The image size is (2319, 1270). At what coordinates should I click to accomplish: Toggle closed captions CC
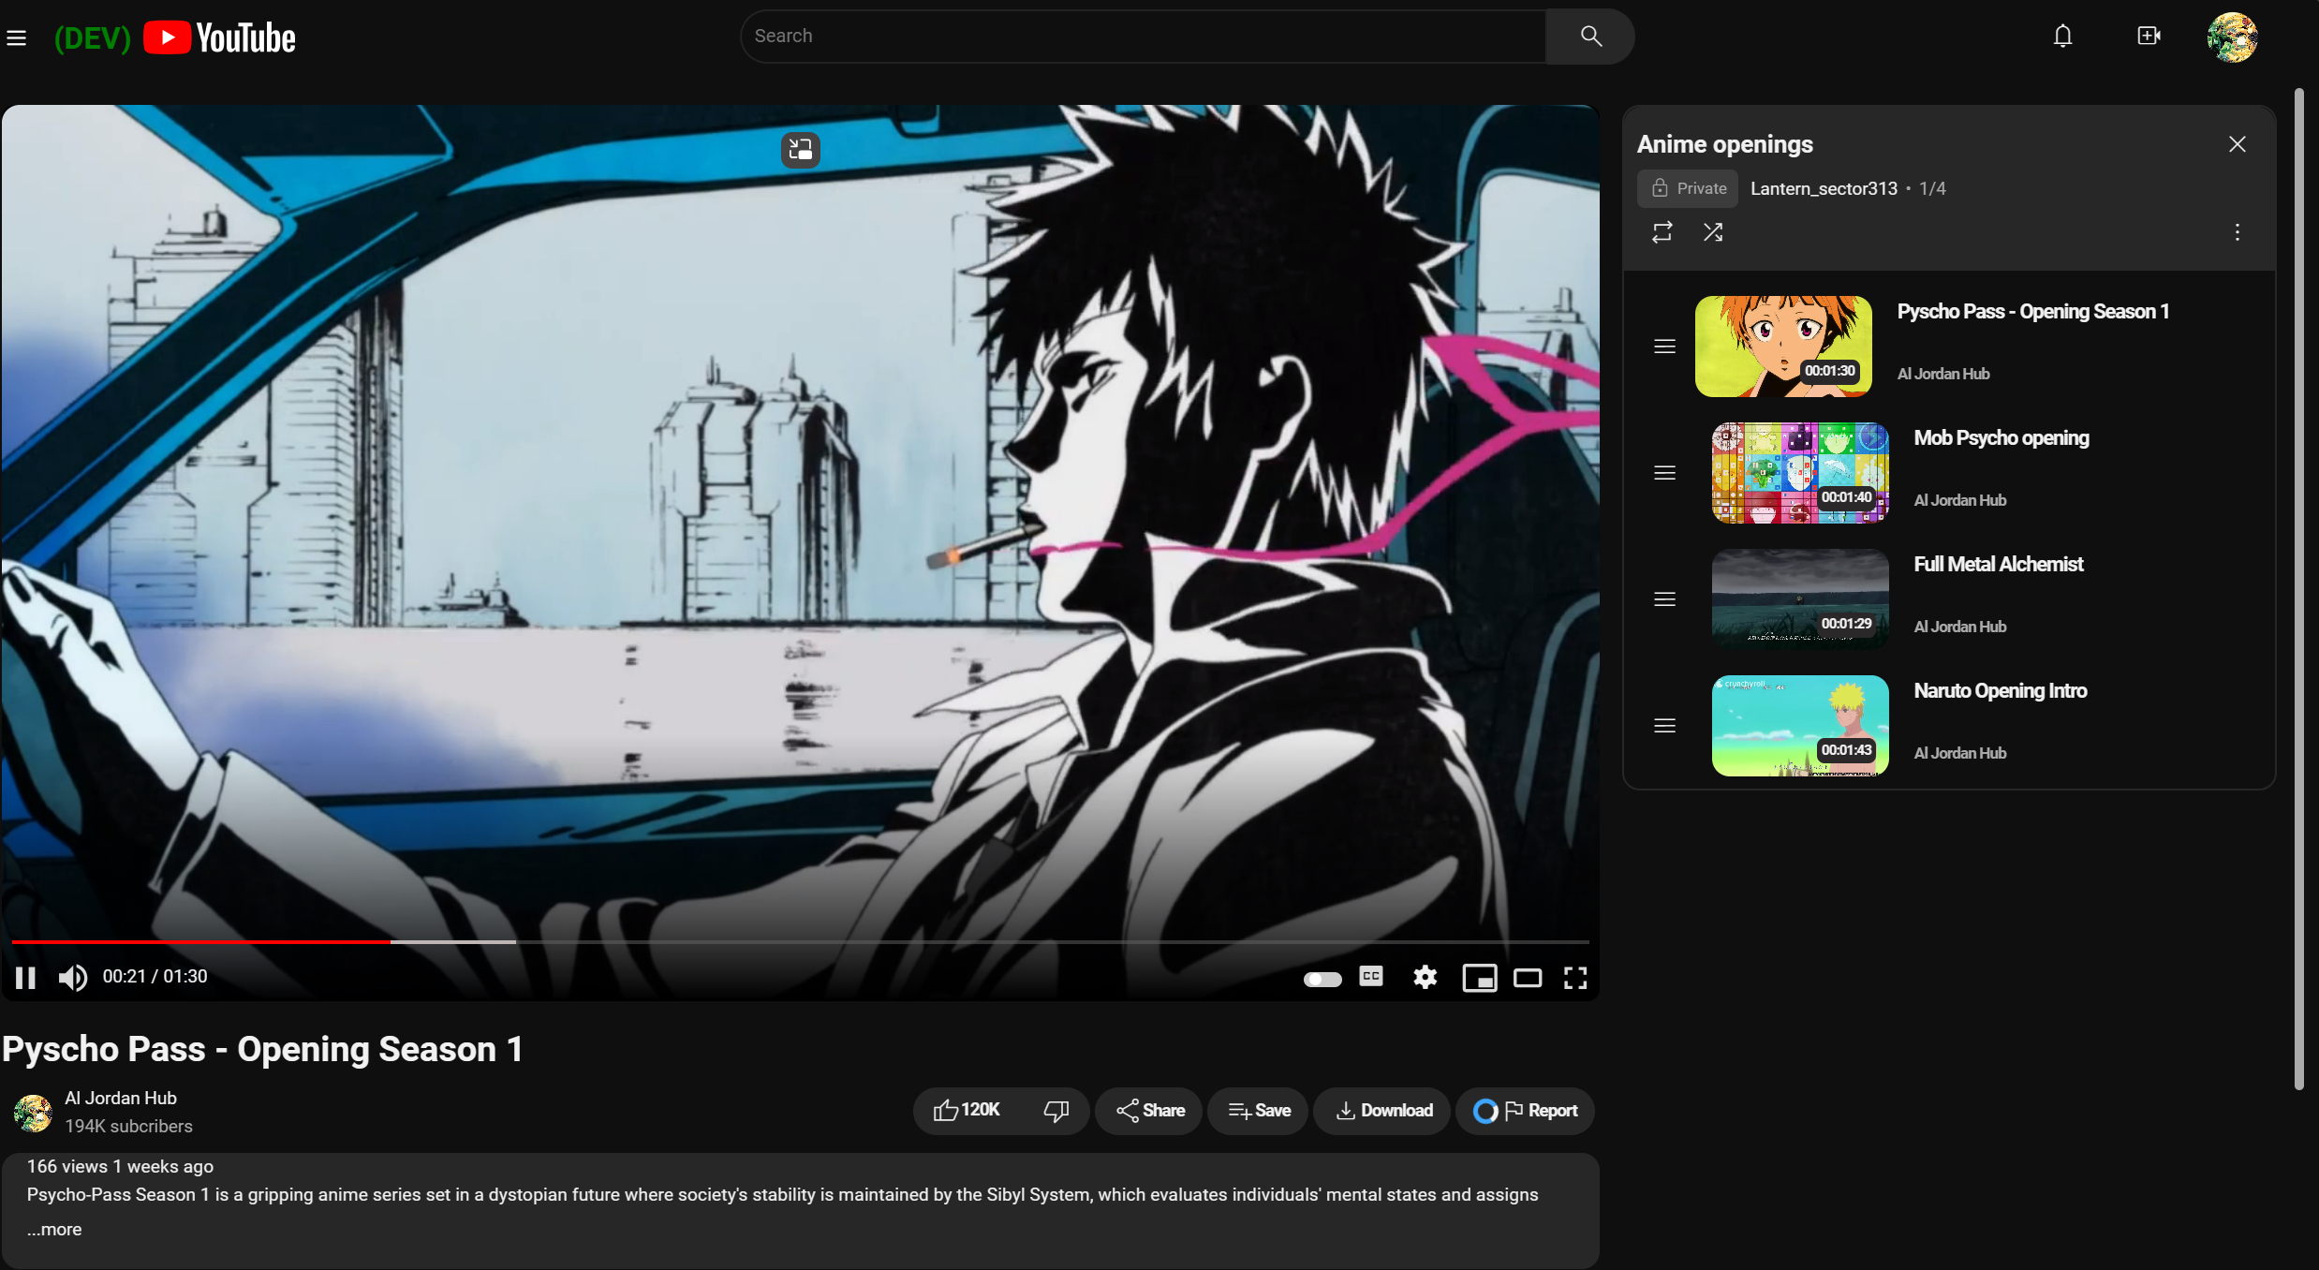pos(1371,977)
